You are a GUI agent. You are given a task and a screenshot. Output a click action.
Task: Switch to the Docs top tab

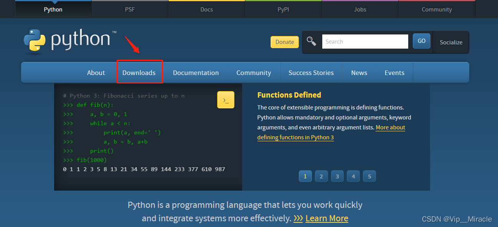[x=207, y=9]
